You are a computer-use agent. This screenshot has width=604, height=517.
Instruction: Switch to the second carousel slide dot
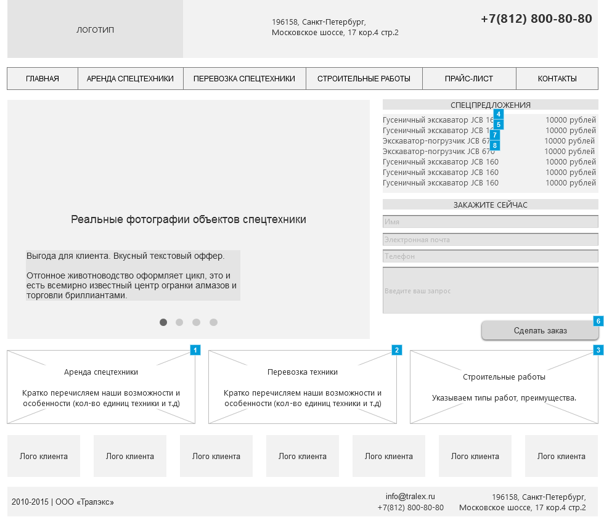click(179, 322)
